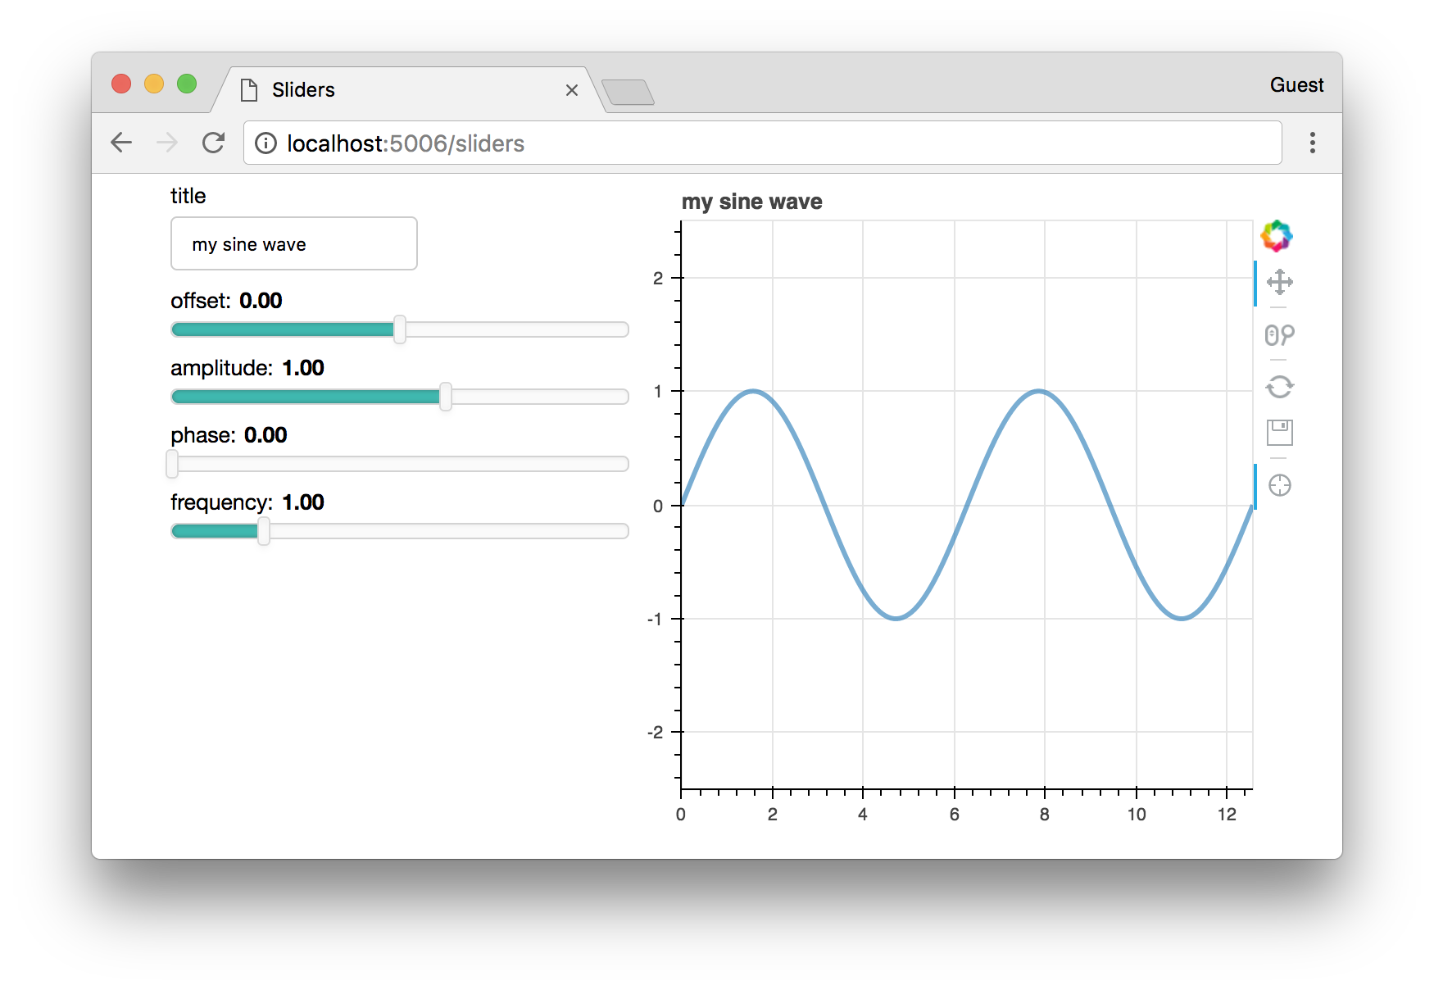The image size is (1434, 990).
Task: Click the offset slider handle
Action: tap(399, 329)
